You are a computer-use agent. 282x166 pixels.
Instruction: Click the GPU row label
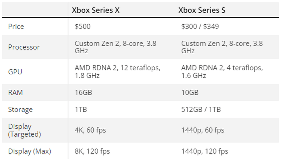point(15,72)
